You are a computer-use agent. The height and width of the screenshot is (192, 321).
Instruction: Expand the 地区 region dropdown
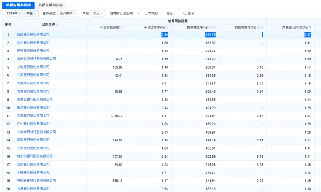click(x=172, y=13)
